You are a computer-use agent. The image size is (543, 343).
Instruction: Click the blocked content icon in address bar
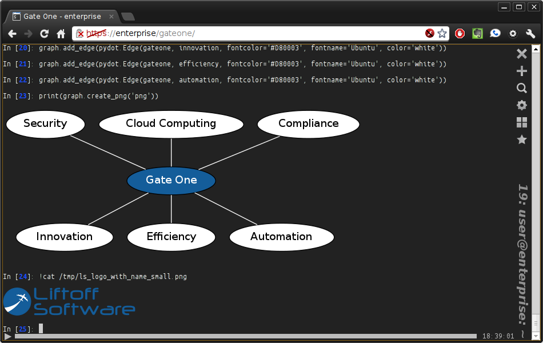(429, 33)
